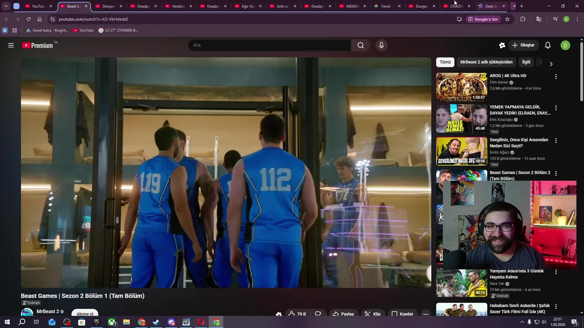The height and width of the screenshot is (328, 584).
Task: Open Epic Games Launcher in taskbar
Action: tap(96, 322)
